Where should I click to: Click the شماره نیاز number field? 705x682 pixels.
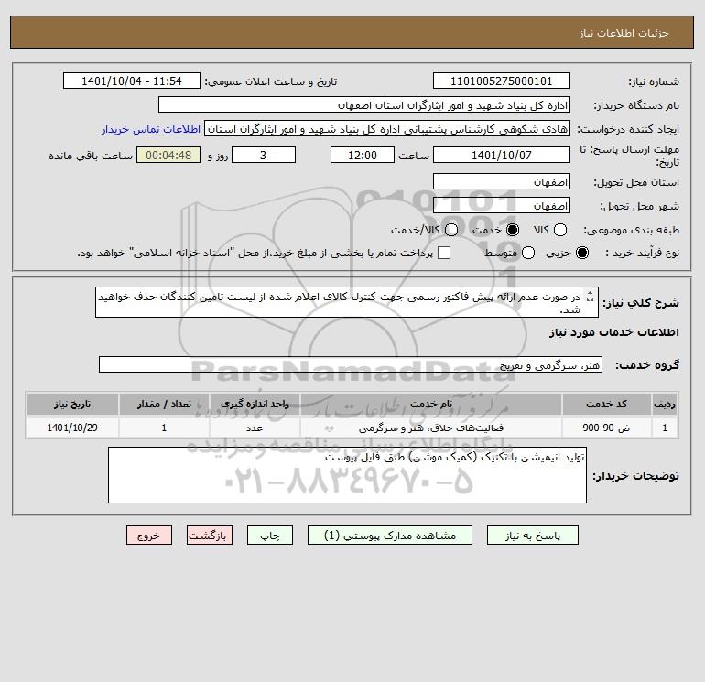(502, 81)
